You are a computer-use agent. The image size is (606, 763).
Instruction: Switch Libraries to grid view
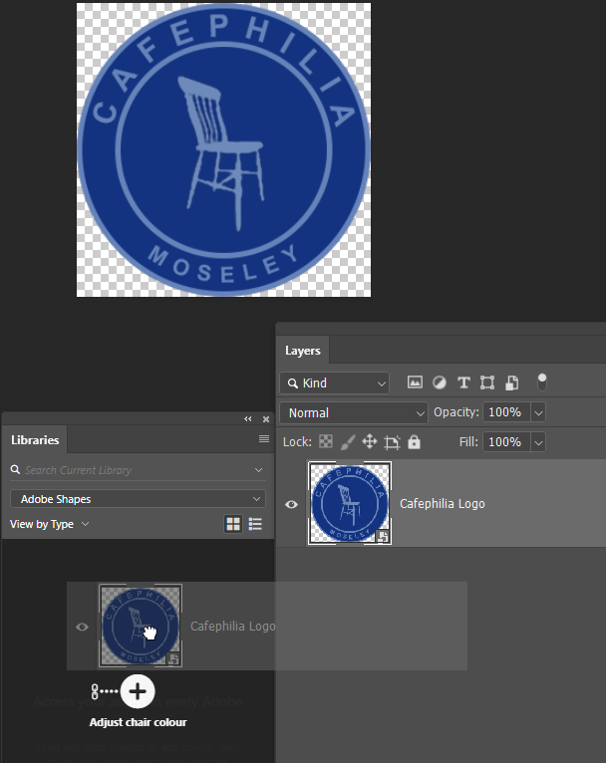point(233,524)
